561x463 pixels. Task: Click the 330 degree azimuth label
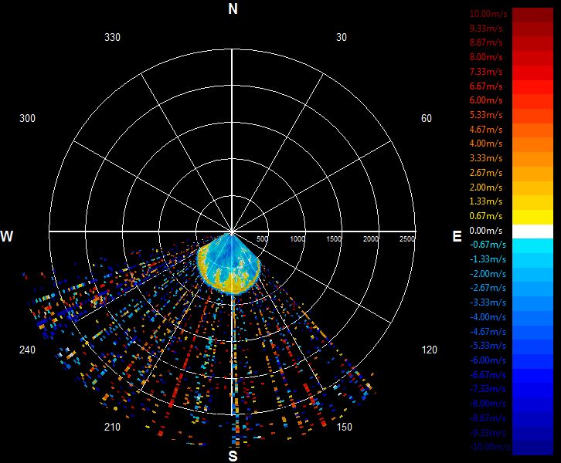(x=112, y=37)
